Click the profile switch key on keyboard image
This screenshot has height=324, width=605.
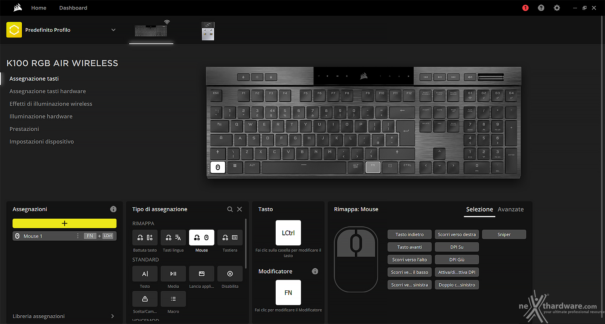coord(244,77)
